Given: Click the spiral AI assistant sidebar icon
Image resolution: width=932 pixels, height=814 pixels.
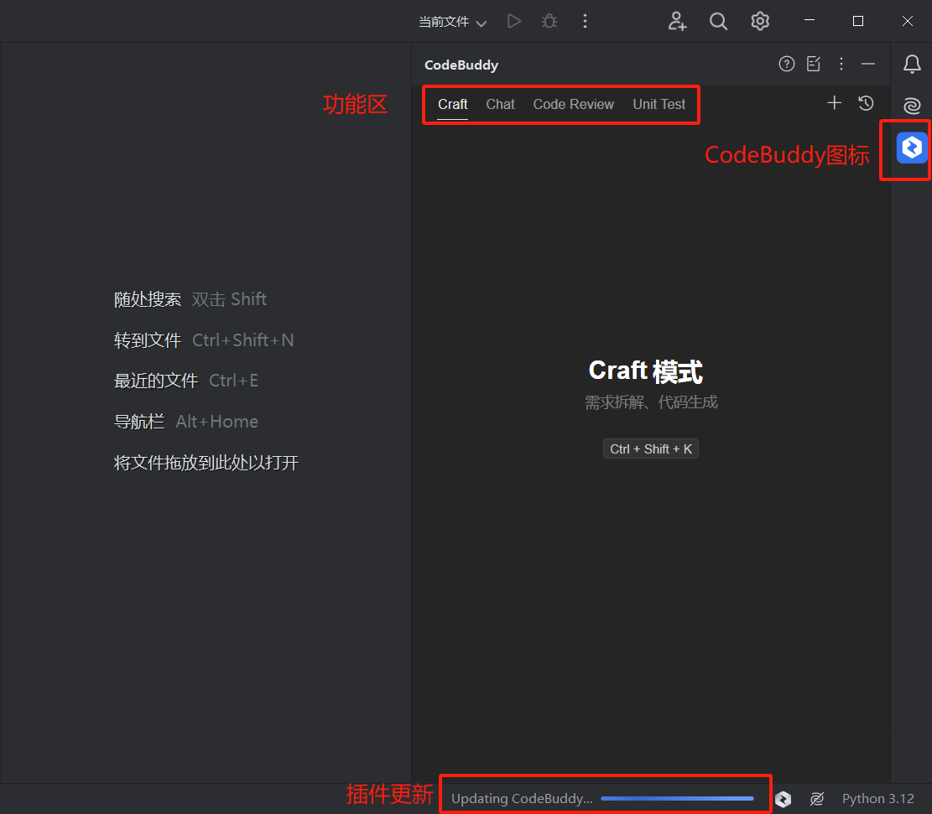Looking at the screenshot, I should coord(912,105).
